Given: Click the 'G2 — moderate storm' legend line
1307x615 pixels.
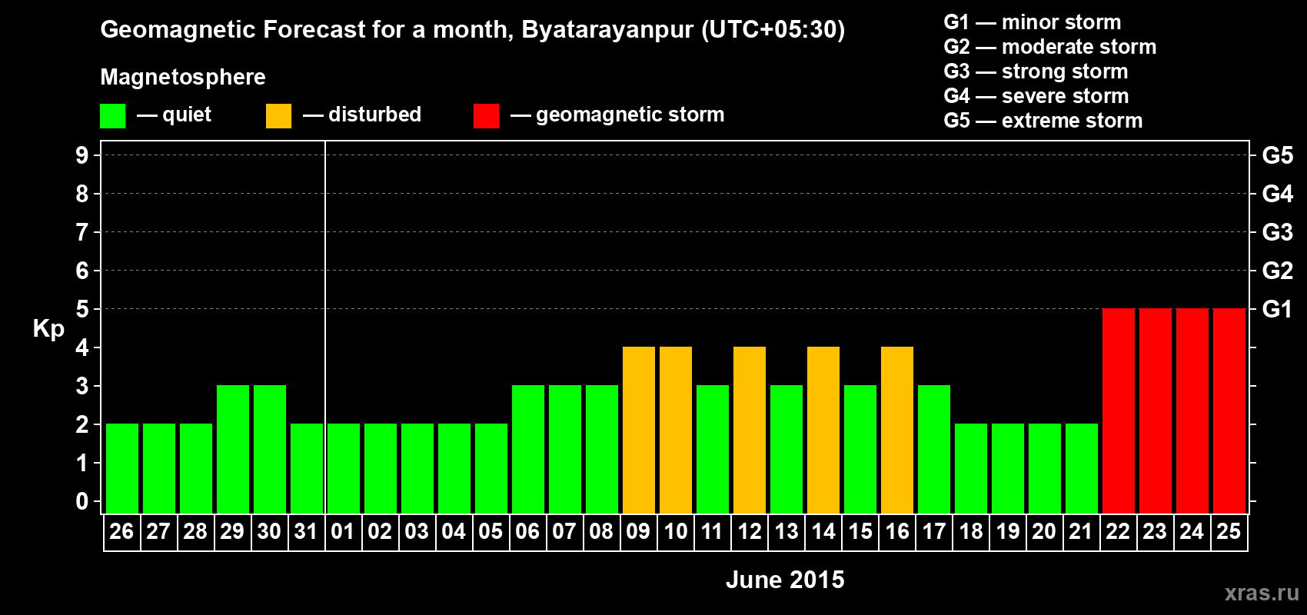Looking at the screenshot, I should click(x=1049, y=47).
